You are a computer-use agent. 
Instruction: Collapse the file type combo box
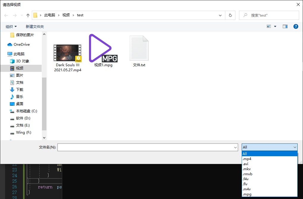pos(295,147)
